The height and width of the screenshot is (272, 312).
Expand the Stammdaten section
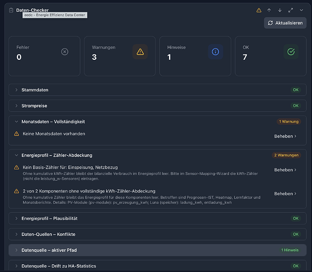[157, 90]
